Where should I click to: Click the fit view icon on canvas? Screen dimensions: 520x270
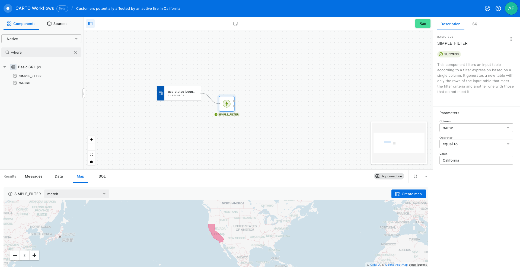click(x=91, y=154)
